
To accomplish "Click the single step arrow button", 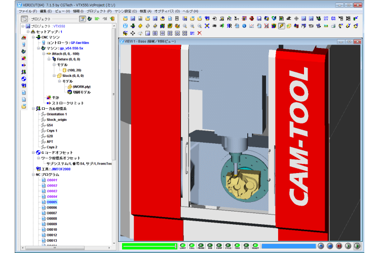I will [348, 246].
